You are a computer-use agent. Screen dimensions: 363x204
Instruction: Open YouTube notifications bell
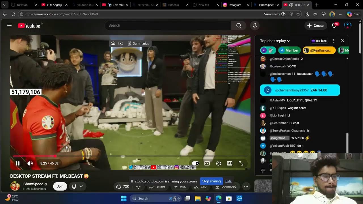pyautogui.click(x=334, y=25)
